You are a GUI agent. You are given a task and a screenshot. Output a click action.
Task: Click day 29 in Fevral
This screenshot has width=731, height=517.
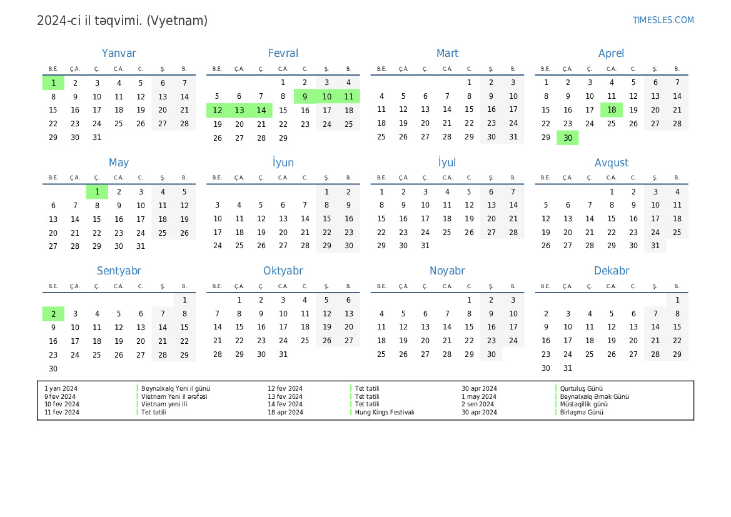point(283,138)
